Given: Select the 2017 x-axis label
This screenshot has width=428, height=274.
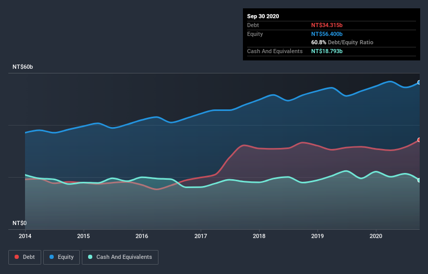Looking at the screenshot, I should tap(201, 236).
